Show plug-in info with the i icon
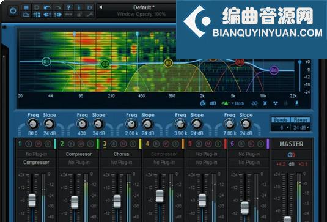 click(79, 7)
